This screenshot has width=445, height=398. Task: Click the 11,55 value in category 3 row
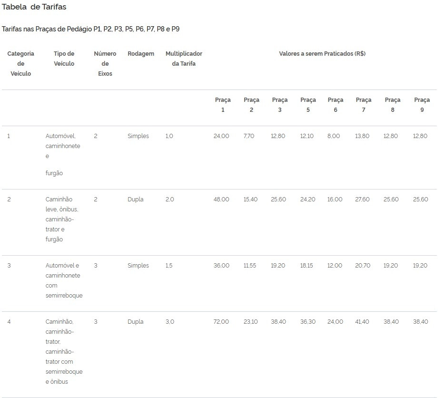point(250,266)
